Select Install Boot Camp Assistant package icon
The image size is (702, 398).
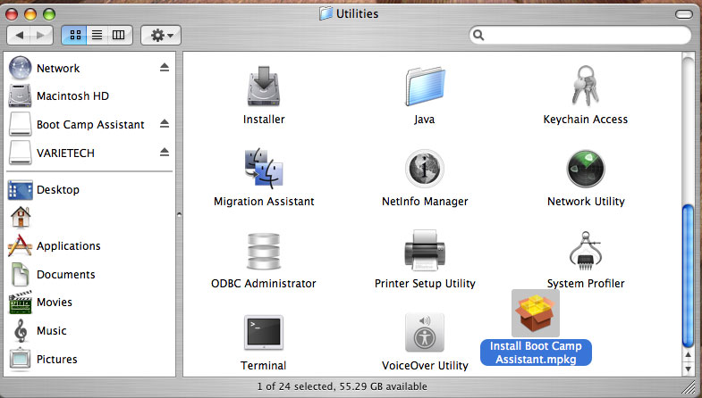click(x=536, y=313)
